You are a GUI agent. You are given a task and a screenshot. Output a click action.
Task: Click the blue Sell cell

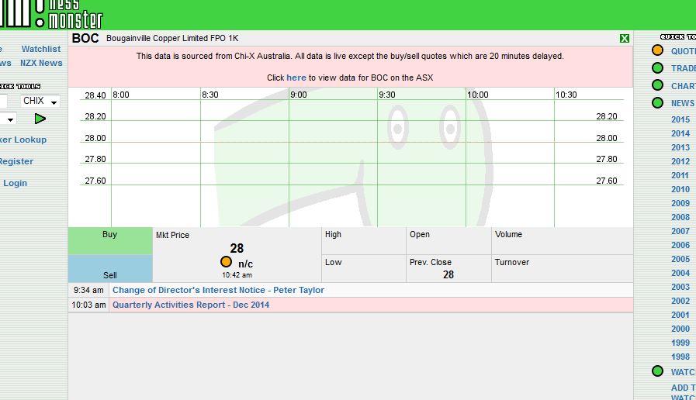click(x=110, y=269)
